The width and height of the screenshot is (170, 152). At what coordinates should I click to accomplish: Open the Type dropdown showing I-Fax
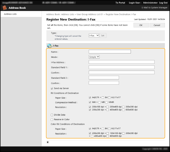94,36
